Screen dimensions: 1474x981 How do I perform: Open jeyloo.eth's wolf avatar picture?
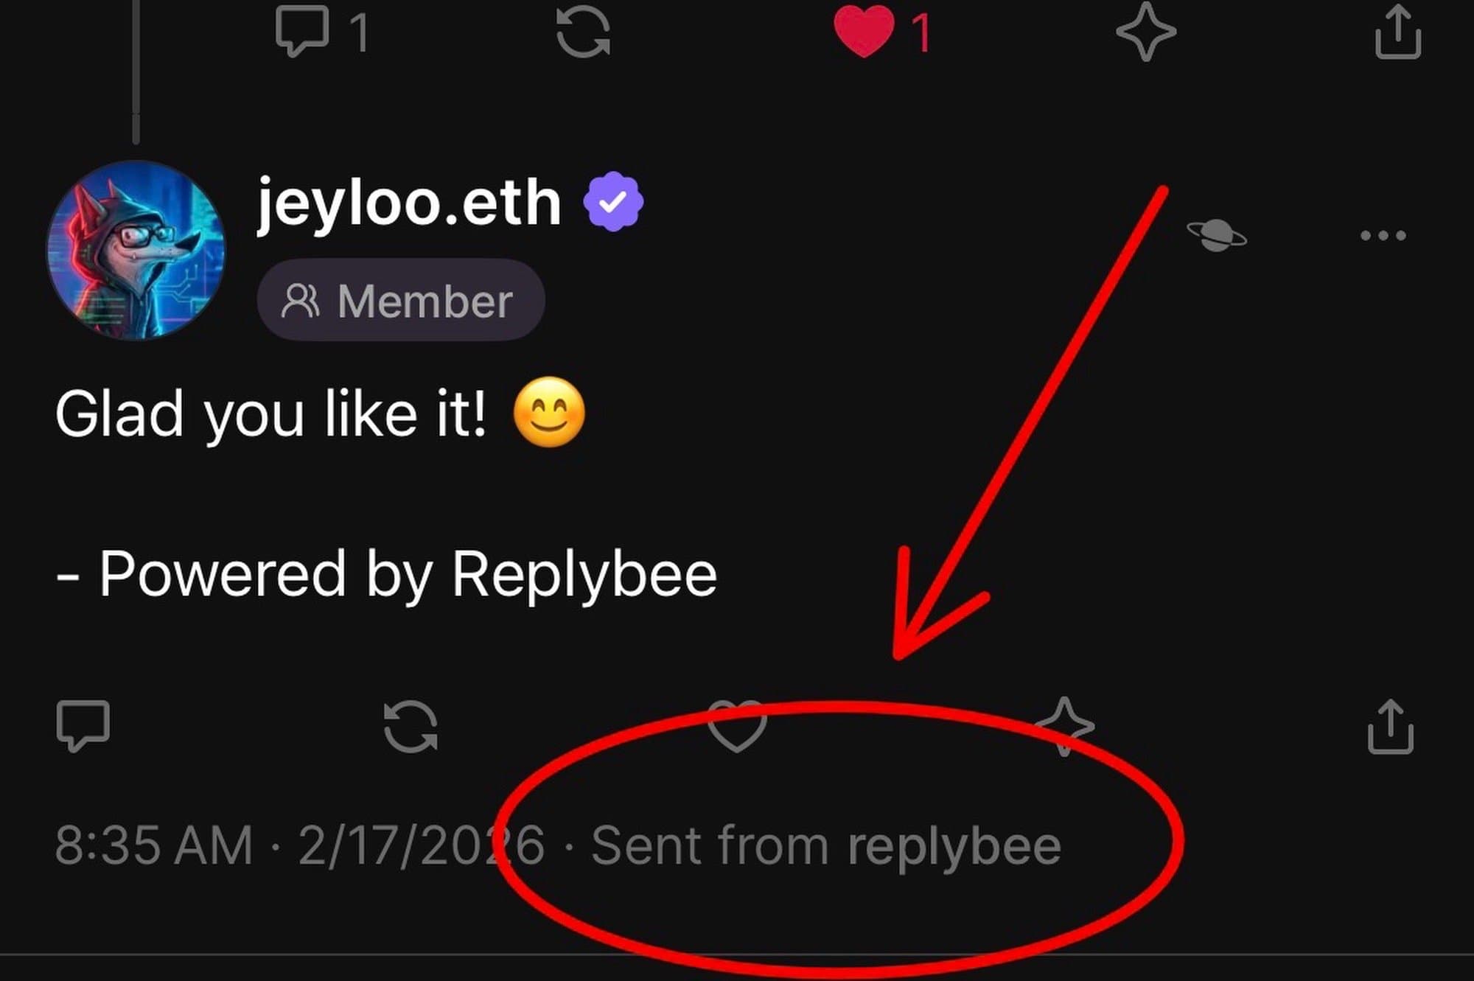pos(136,251)
